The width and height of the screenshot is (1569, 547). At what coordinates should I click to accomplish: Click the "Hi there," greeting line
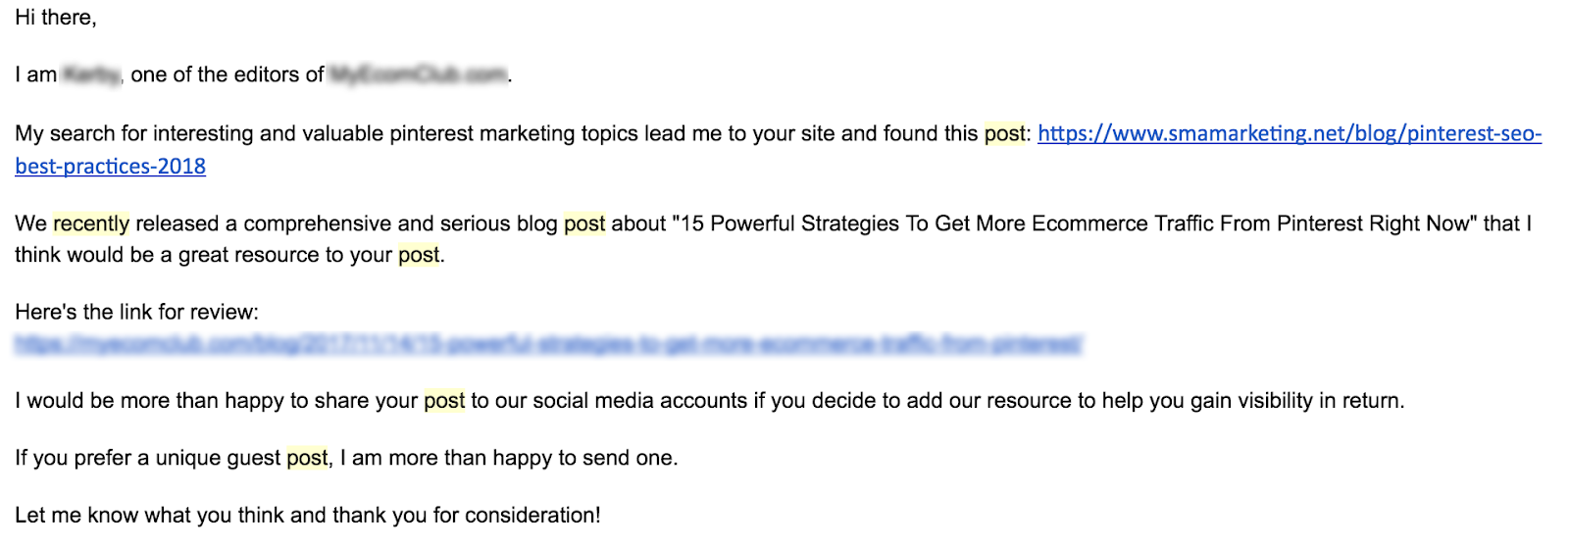56,18
